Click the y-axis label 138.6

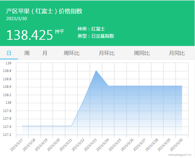[x=7, y=79]
